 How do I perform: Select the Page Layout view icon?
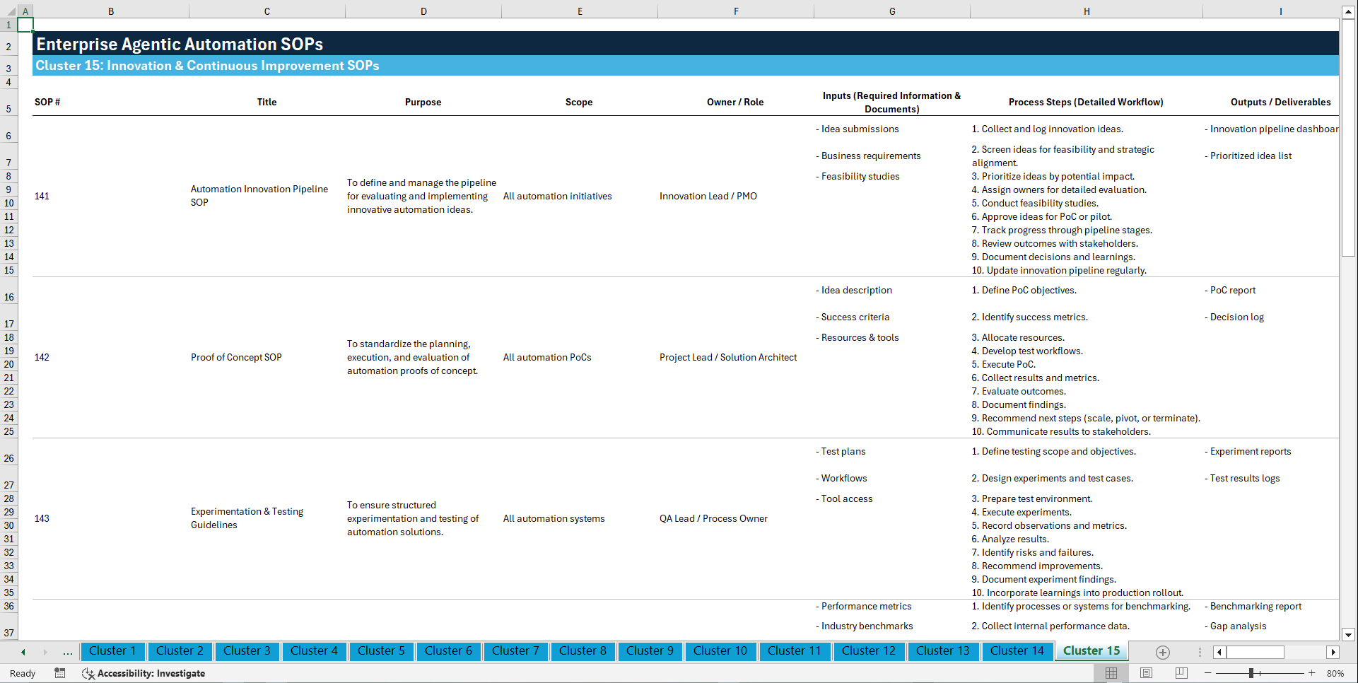point(1146,673)
